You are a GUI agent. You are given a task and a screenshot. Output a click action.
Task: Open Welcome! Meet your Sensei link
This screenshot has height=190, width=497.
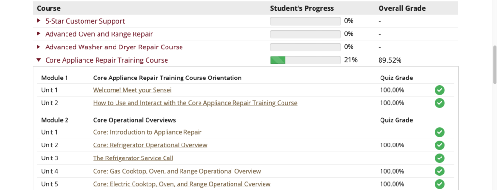132,90
